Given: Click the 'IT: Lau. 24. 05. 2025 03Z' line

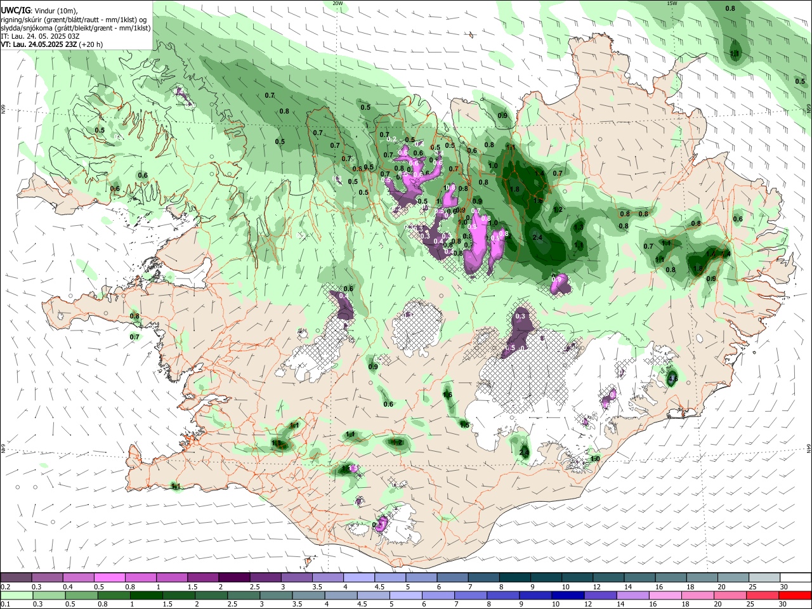Looking at the screenshot, I should pos(40,36).
